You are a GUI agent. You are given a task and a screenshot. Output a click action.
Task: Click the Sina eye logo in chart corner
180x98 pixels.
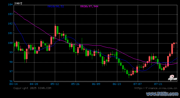coord(173,78)
